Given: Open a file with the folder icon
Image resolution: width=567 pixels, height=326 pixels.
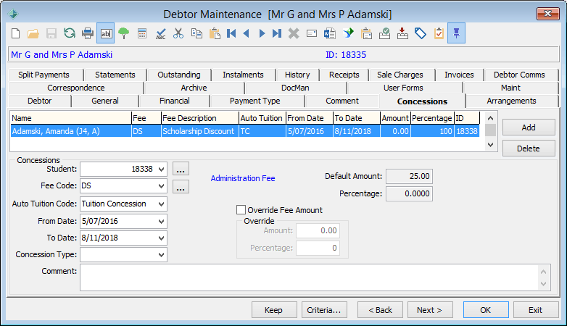Looking at the screenshot, I should click(33, 33).
